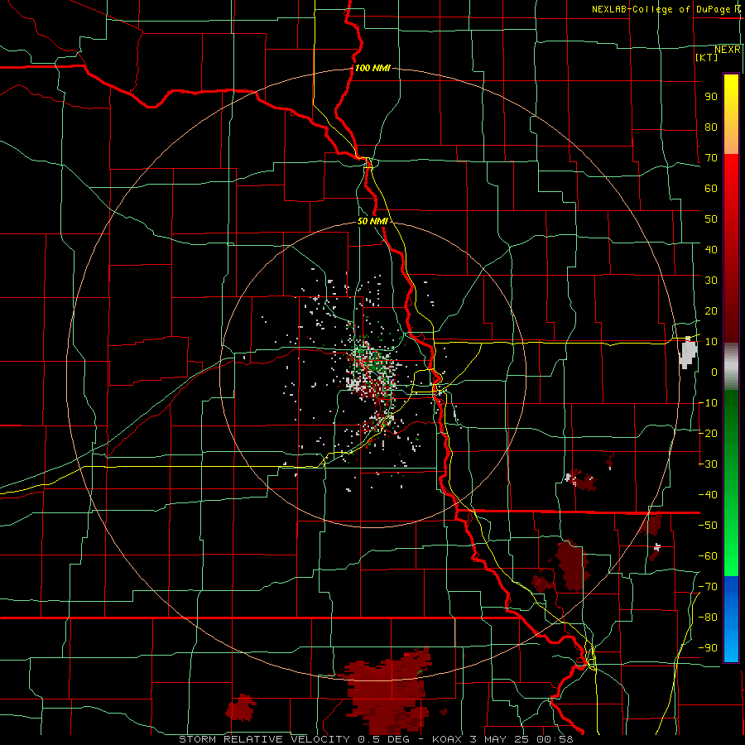Click the "50 NMI" range ring label

pos(372,221)
